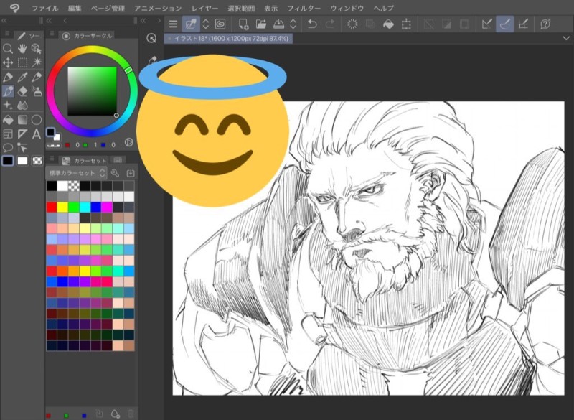Click the red swatch in the color set
The image size is (574, 420).
click(x=52, y=207)
